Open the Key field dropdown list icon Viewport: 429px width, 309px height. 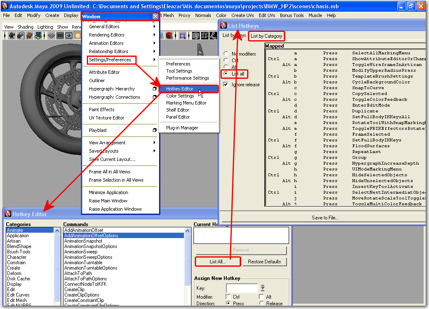[x=262, y=288]
